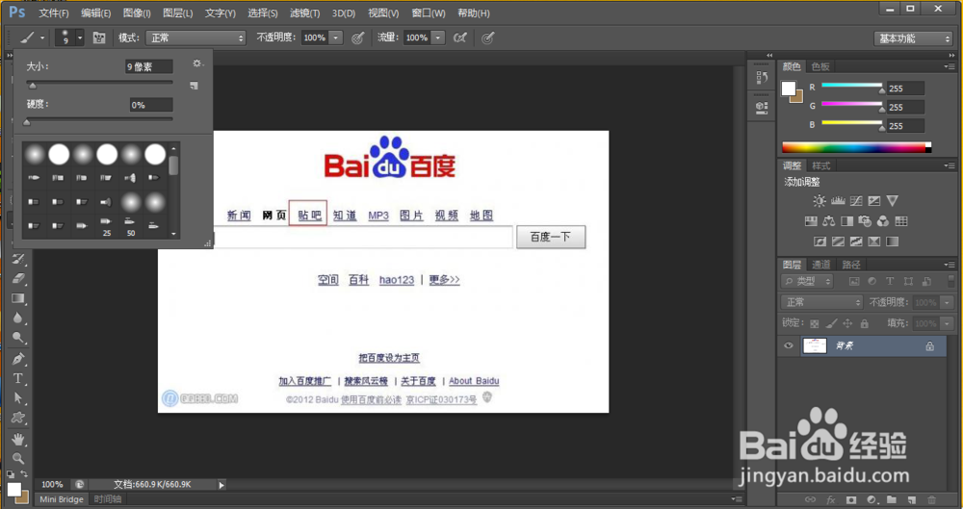Toggle type layer filter icon
The height and width of the screenshot is (509, 963).
point(890,282)
